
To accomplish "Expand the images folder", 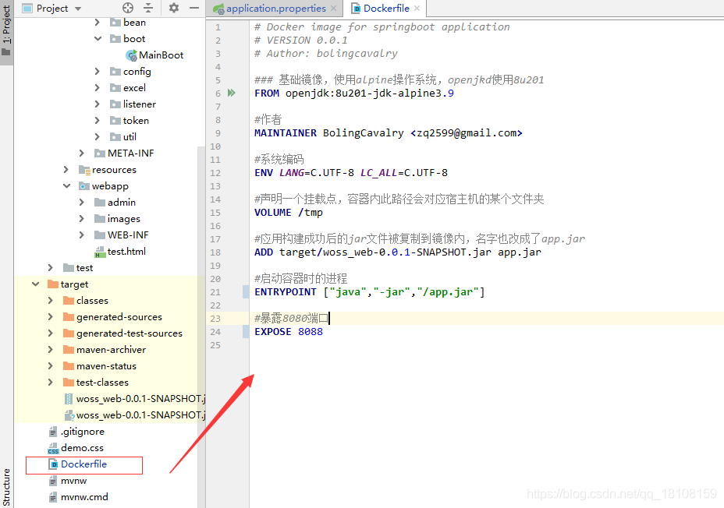I will (82, 218).
